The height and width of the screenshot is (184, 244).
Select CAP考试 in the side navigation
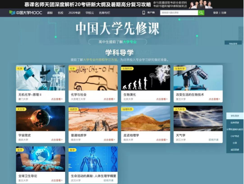tap(235, 136)
